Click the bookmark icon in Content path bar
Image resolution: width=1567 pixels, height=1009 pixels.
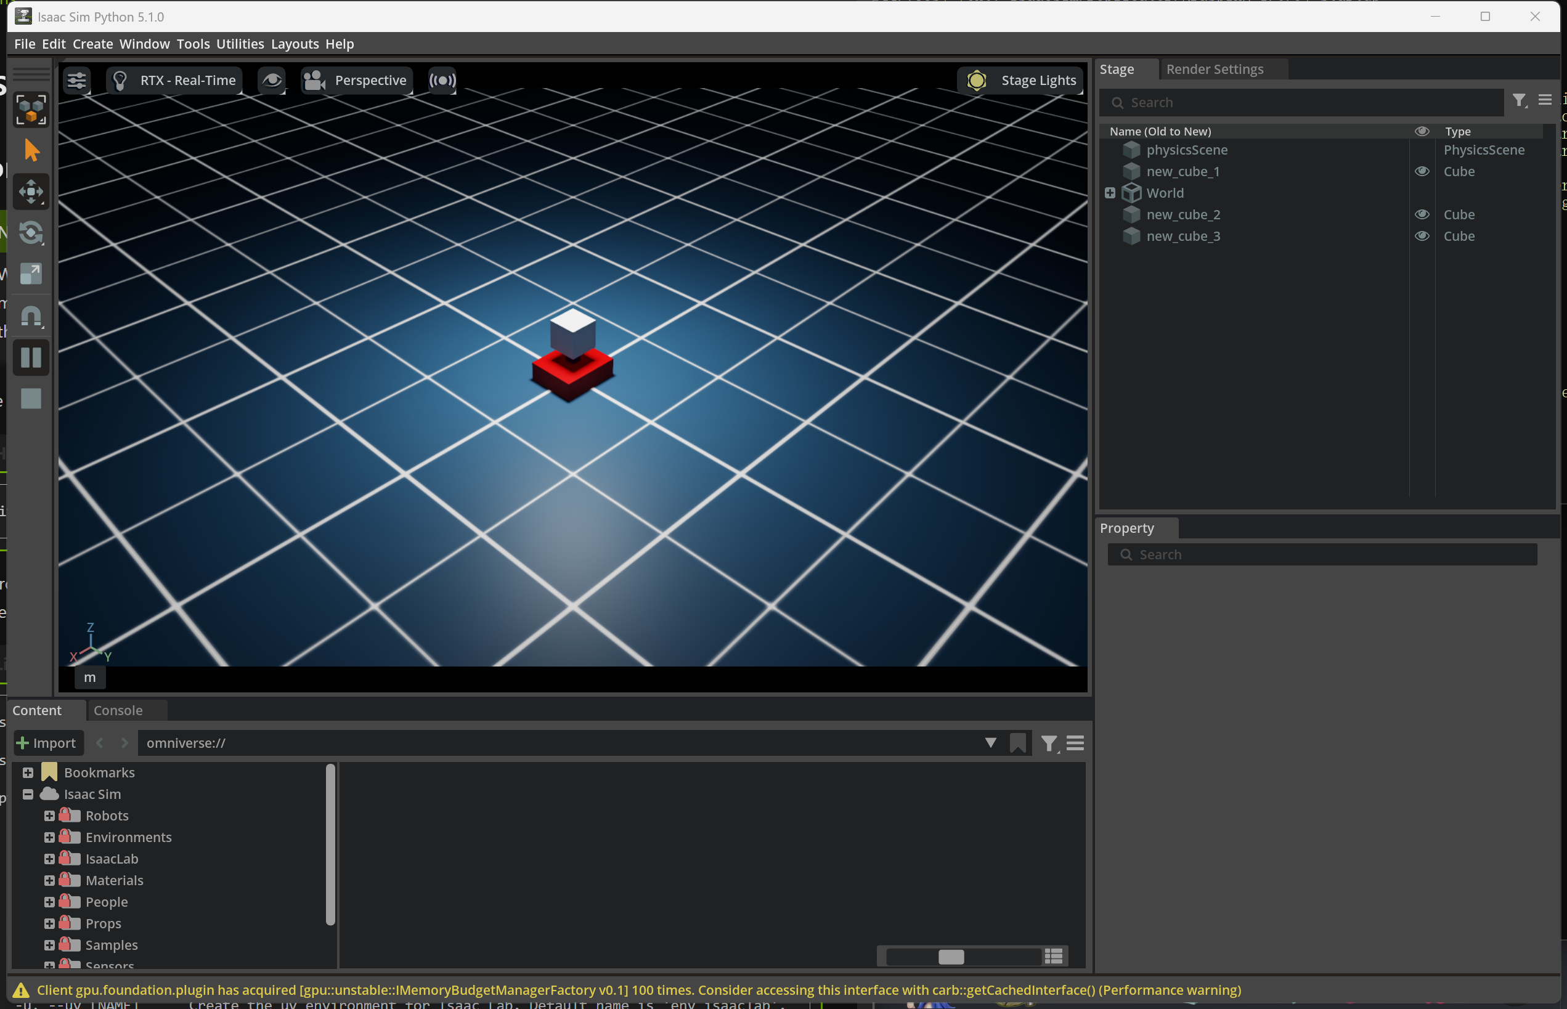(x=1017, y=743)
